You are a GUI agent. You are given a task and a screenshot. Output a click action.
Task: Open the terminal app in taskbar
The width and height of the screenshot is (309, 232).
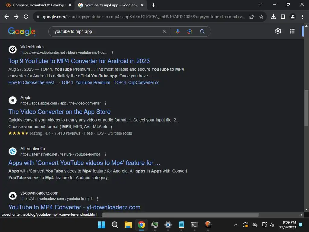coord(194,225)
